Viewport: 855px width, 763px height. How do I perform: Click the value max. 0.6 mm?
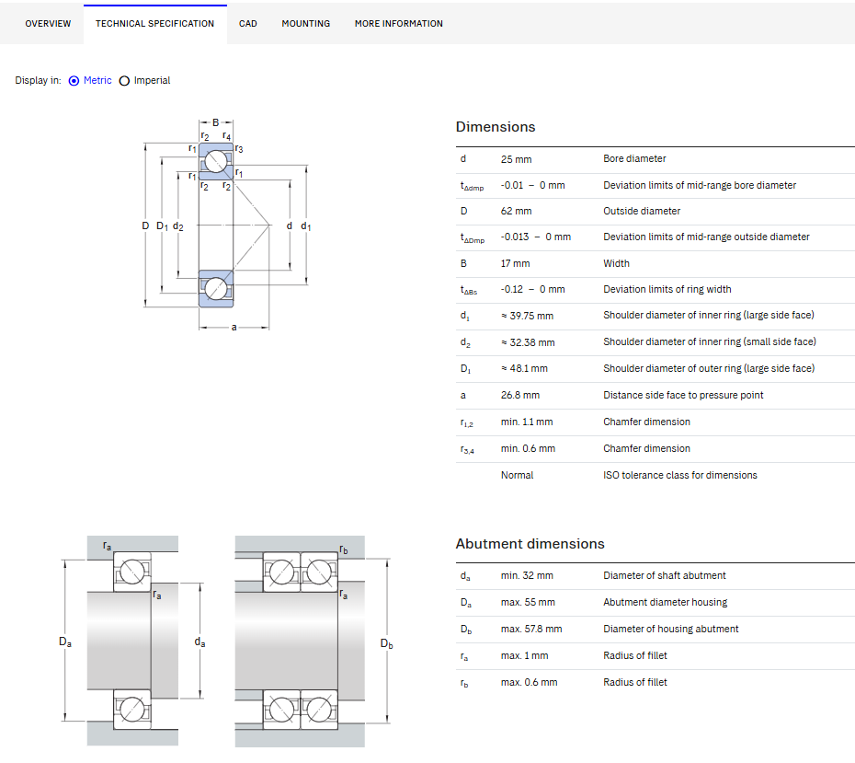coord(529,683)
